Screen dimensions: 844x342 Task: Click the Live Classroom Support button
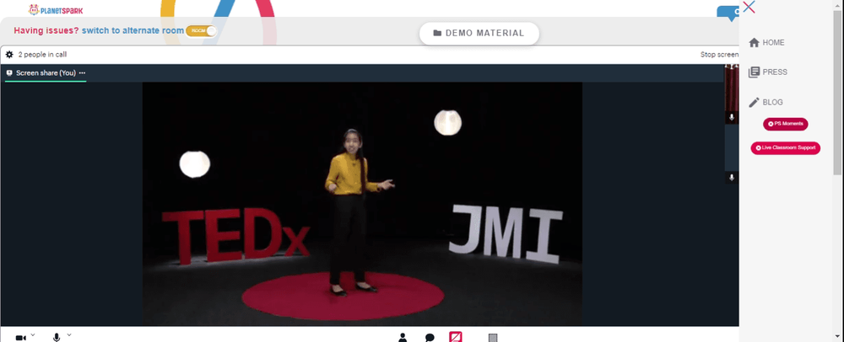(x=785, y=147)
